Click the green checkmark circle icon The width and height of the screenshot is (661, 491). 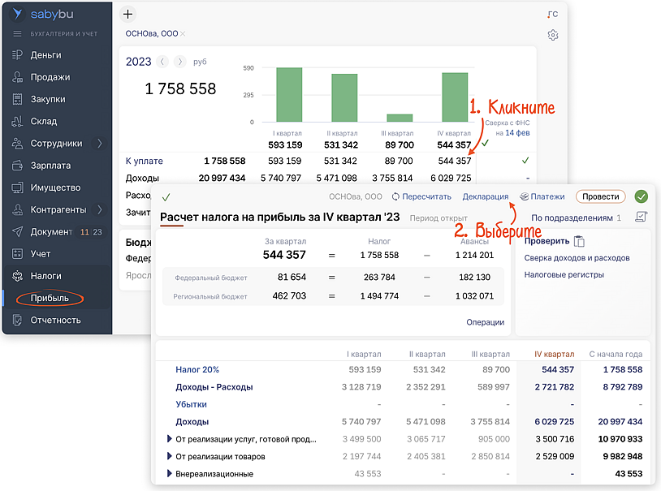click(642, 196)
